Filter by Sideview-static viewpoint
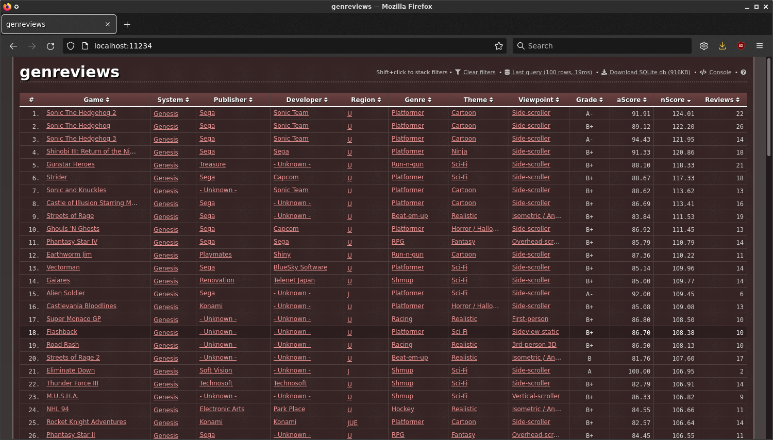 535,332
